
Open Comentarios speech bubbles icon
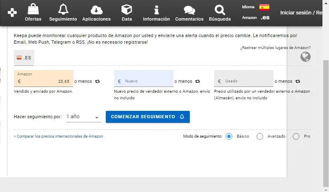tap(189, 10)
